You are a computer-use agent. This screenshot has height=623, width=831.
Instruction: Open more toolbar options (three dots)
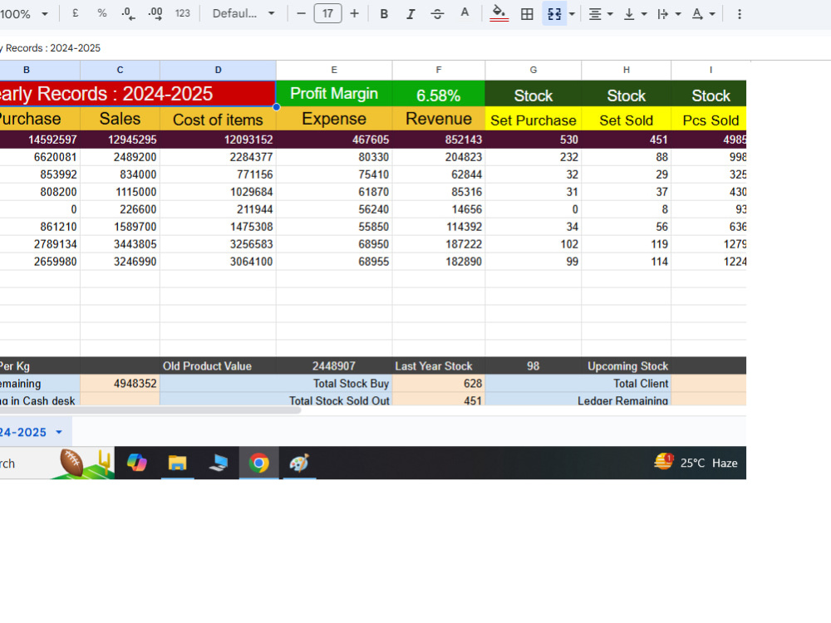click(740, 14)
